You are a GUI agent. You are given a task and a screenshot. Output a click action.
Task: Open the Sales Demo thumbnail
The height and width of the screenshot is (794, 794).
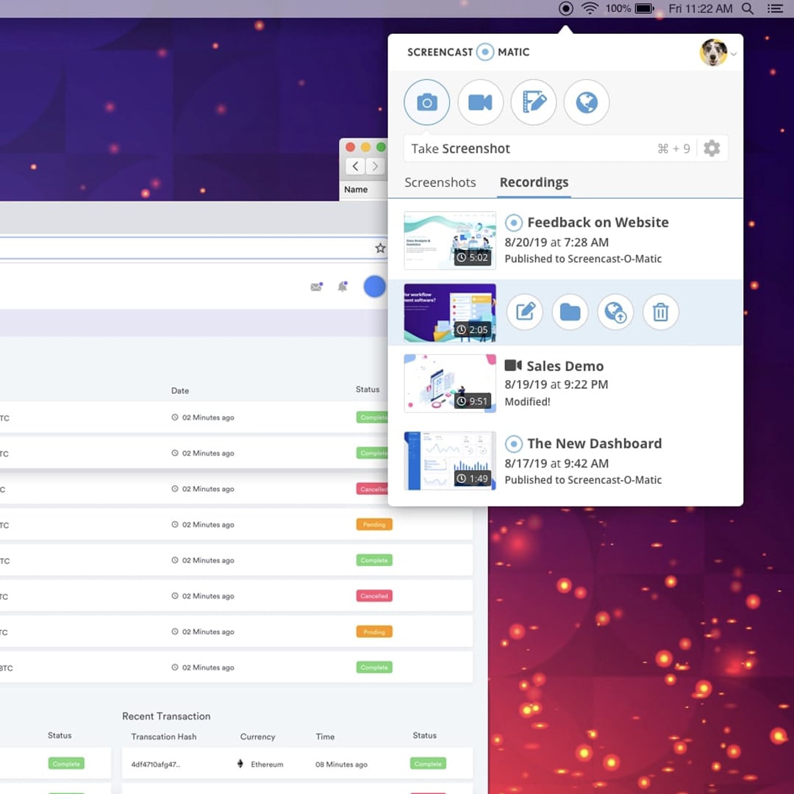point(450,383)
